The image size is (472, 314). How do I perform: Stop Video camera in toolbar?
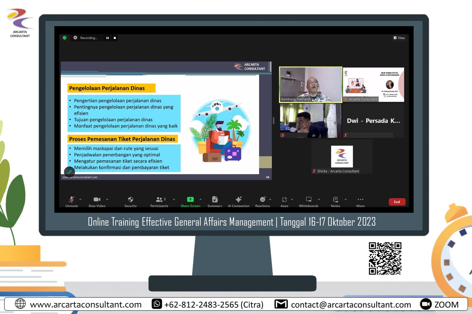click(x=97, y=200)
